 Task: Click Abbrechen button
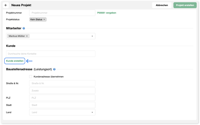tap(162, 5)
